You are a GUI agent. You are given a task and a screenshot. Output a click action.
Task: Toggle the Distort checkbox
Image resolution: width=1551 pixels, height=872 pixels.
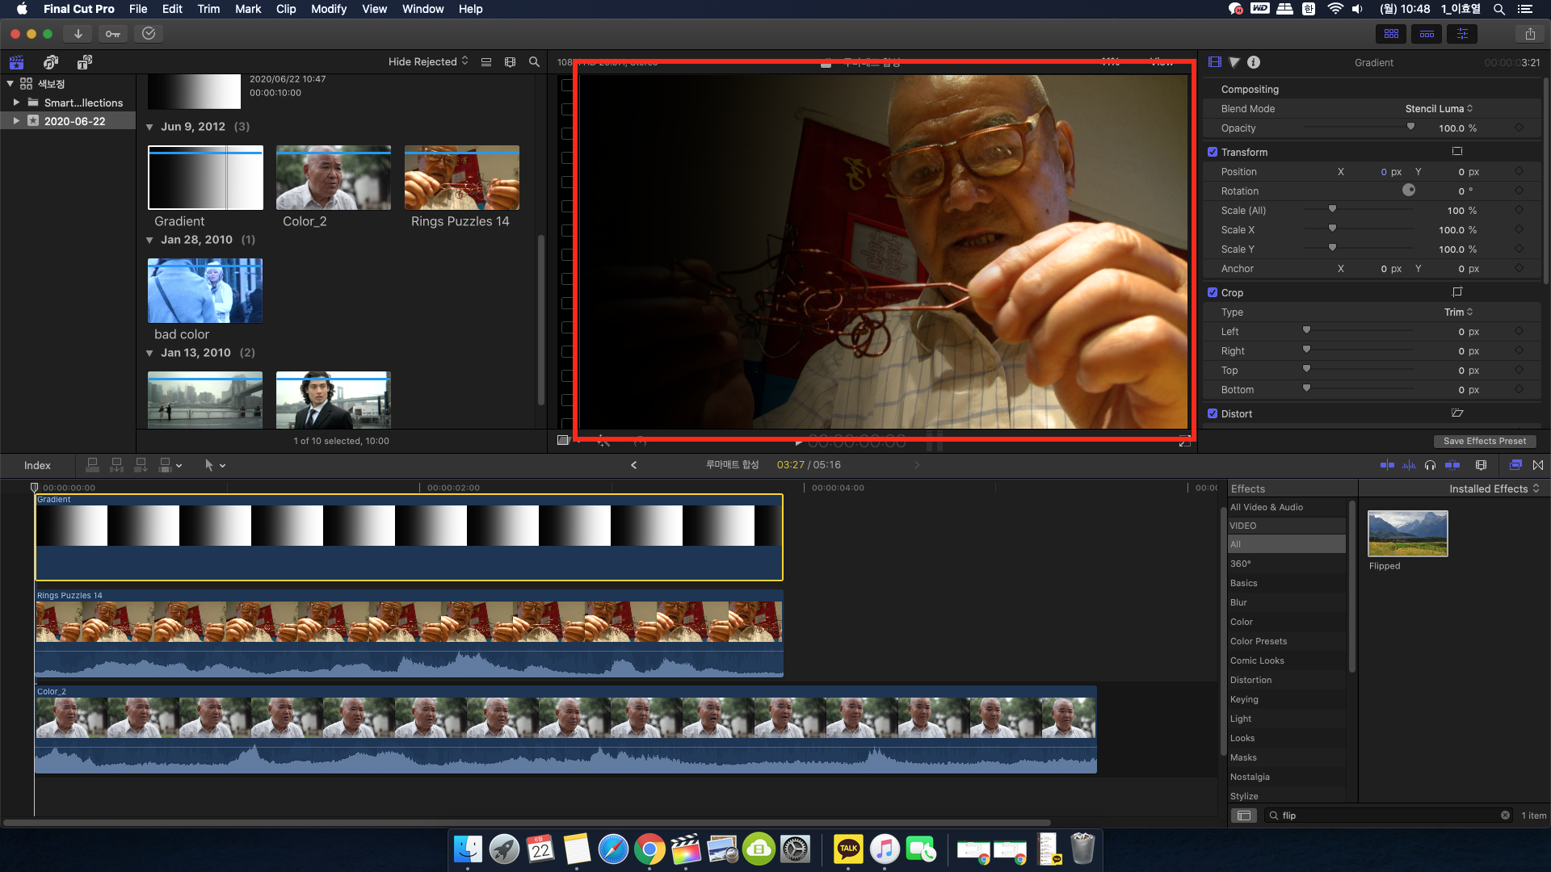pos(1213,413)
